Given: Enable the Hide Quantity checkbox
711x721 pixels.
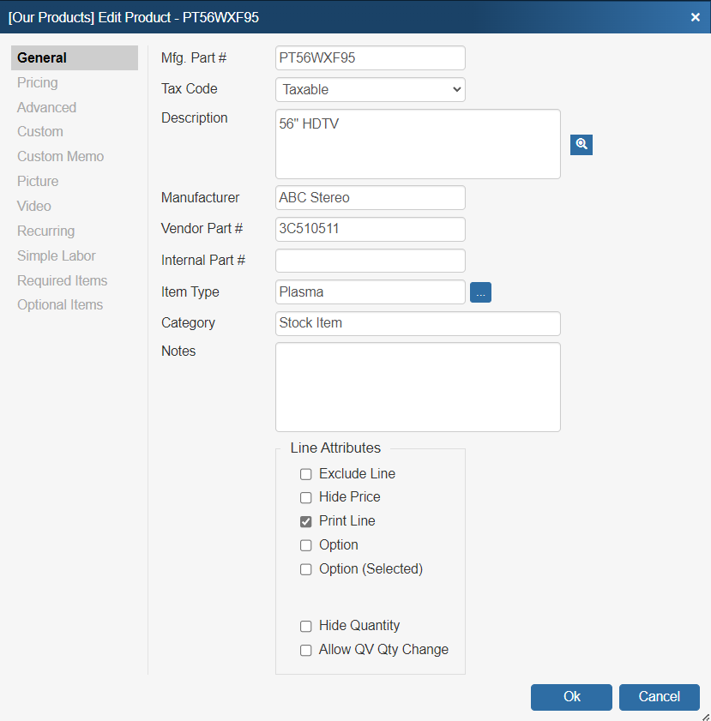Looking at the screenshot, I should point(306,627).
